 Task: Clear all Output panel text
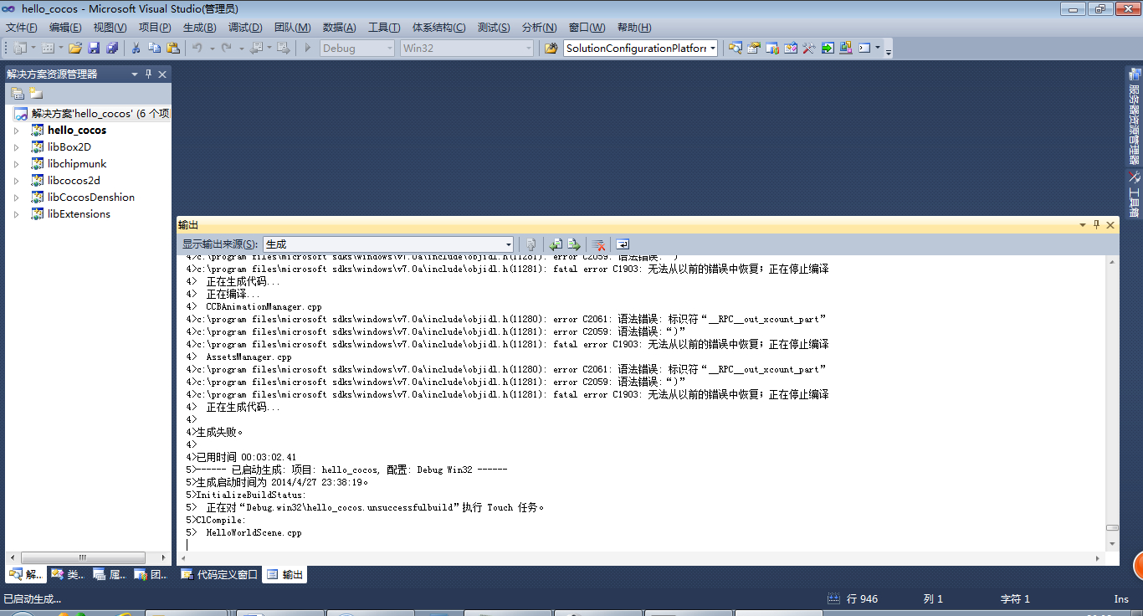(599, 244)
